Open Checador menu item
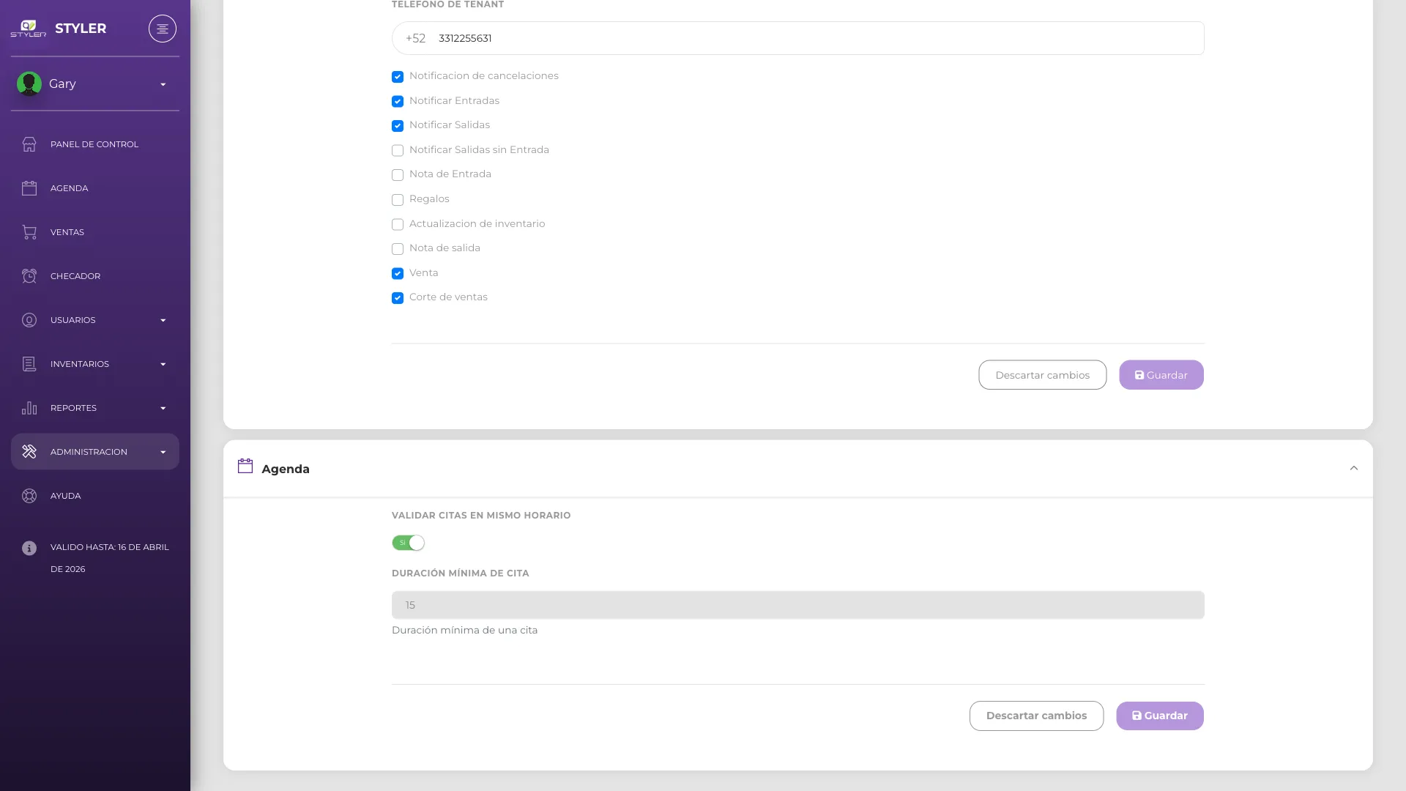This screenshot has width=1406, height=791. coord(95,276)
